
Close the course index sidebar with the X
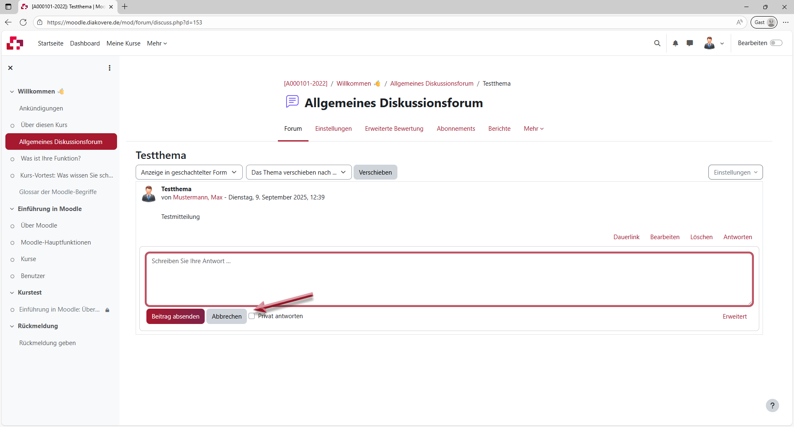(10, 67)
